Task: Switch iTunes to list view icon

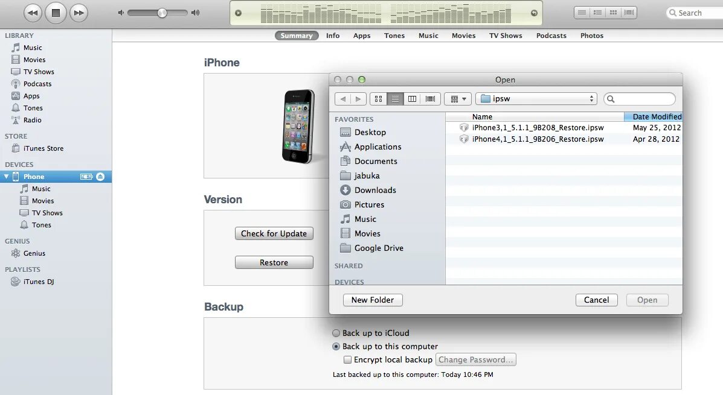Action: 582,13
